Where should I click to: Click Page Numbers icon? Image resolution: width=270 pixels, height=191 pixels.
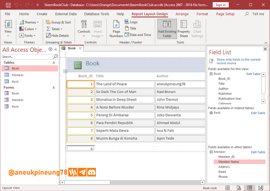click(x=116, y=28)
